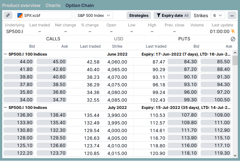
Task: Click call bid 41.80 at strike 4,065
Action: [x=19, y=69]
